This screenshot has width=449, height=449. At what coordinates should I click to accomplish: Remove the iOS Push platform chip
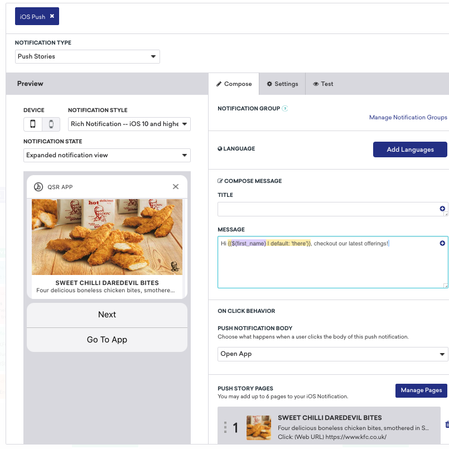click(51, 16)
